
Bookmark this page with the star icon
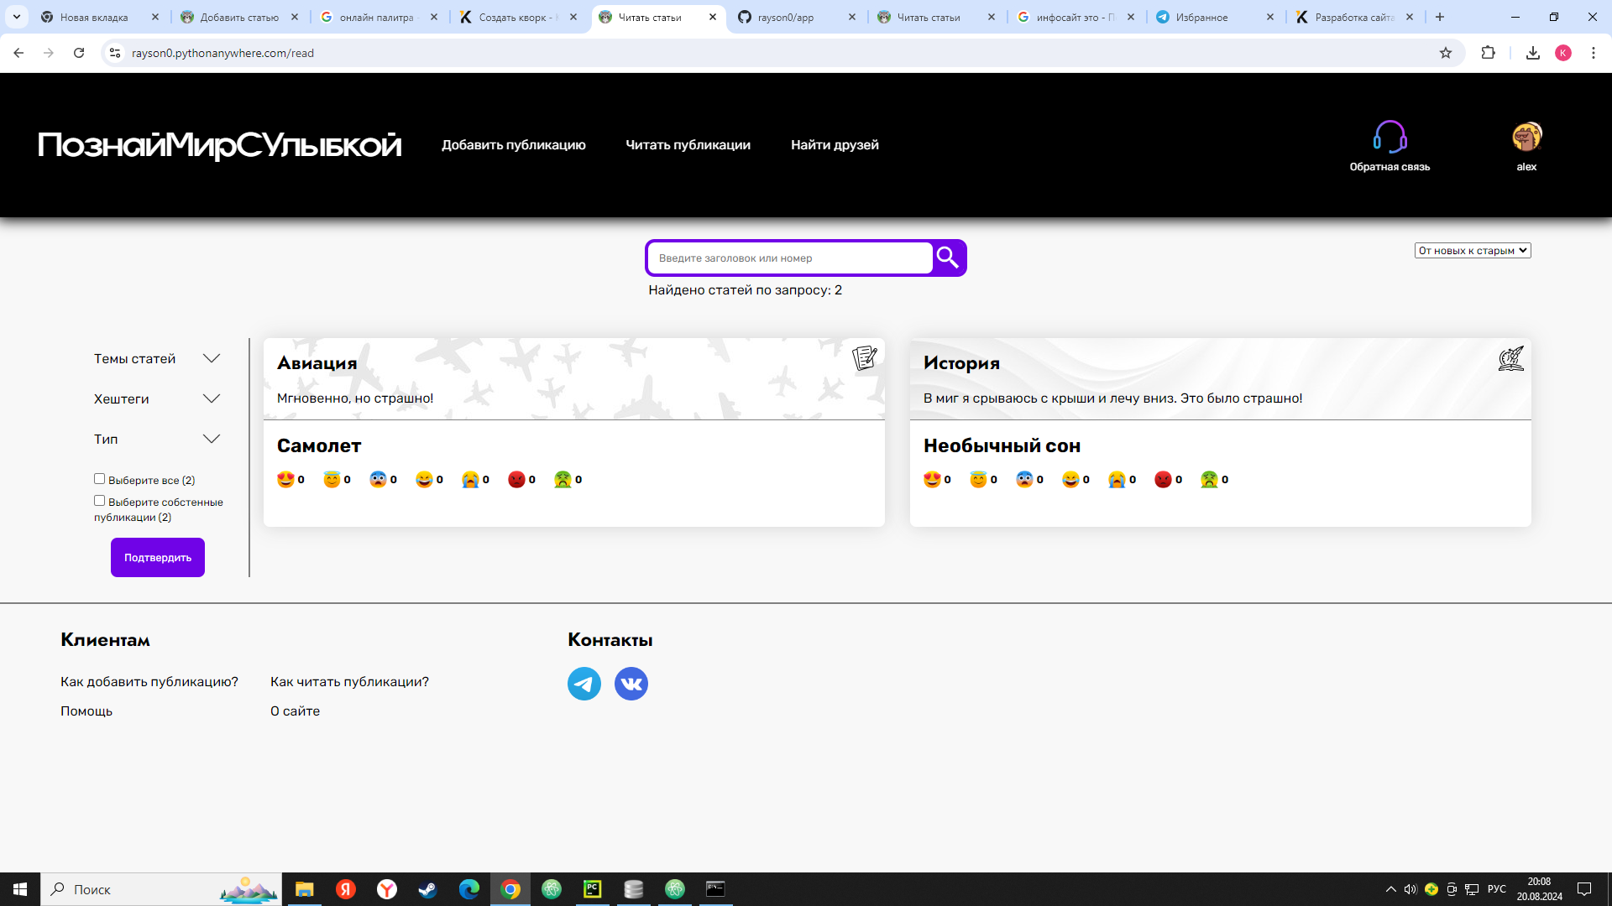tap(1446, 53)
